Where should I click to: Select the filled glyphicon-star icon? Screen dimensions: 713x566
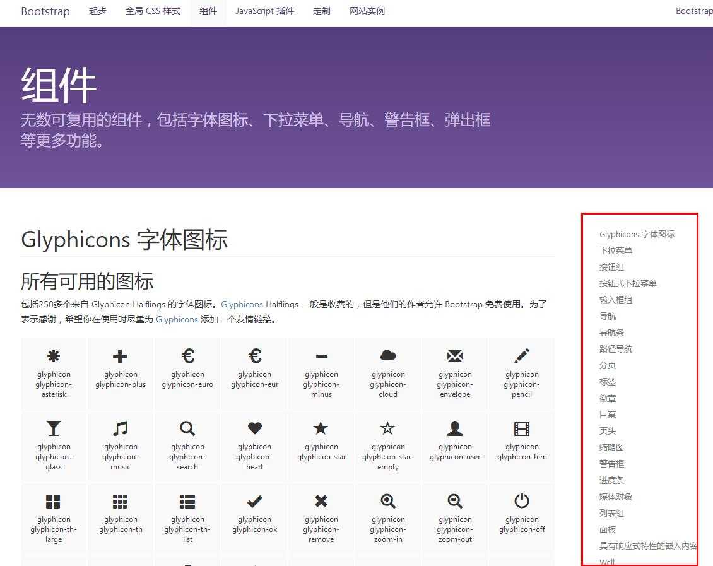pos(321,428)
